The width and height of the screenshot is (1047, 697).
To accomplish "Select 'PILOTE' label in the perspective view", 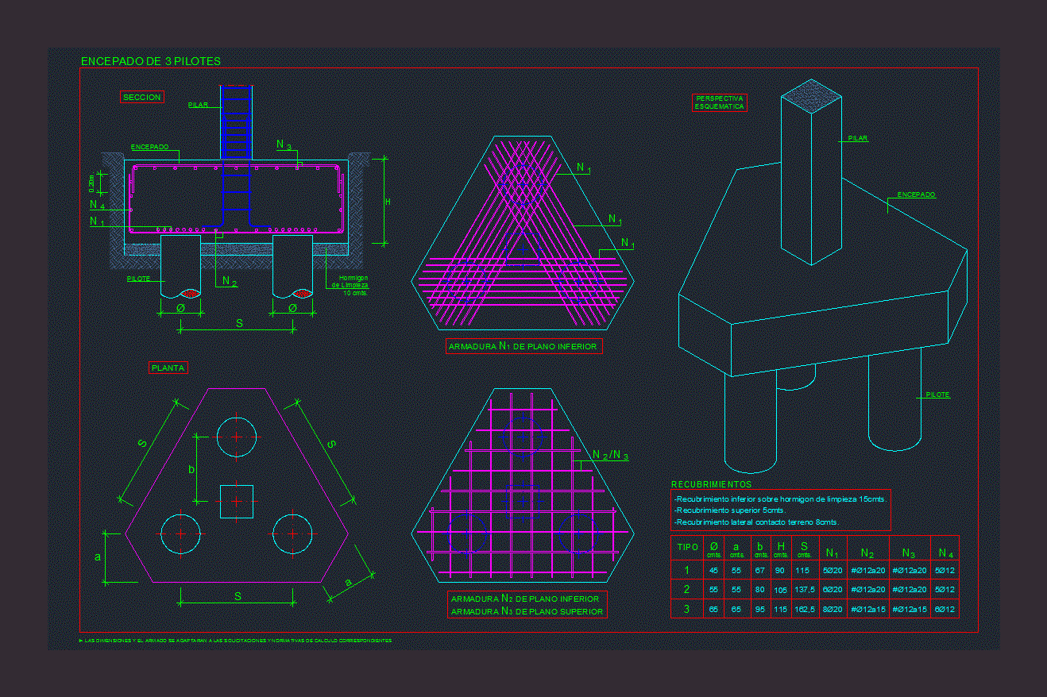I will pyautogui.click(x=937, y=395).
